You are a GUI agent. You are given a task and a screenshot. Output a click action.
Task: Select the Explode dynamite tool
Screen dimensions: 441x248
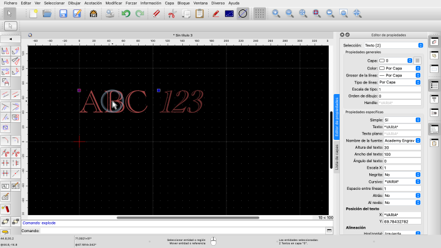pos(5,209)
